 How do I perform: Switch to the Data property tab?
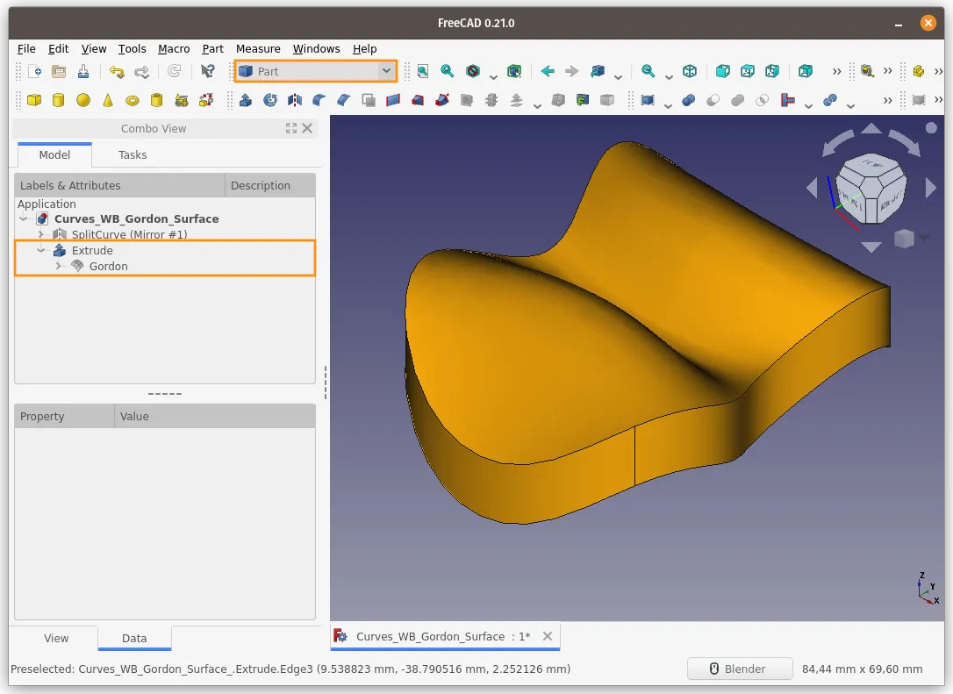(134, 638)
